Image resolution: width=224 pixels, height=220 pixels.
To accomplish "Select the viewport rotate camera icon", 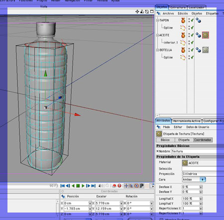I will pyautogui.click(x=147, y=11).
